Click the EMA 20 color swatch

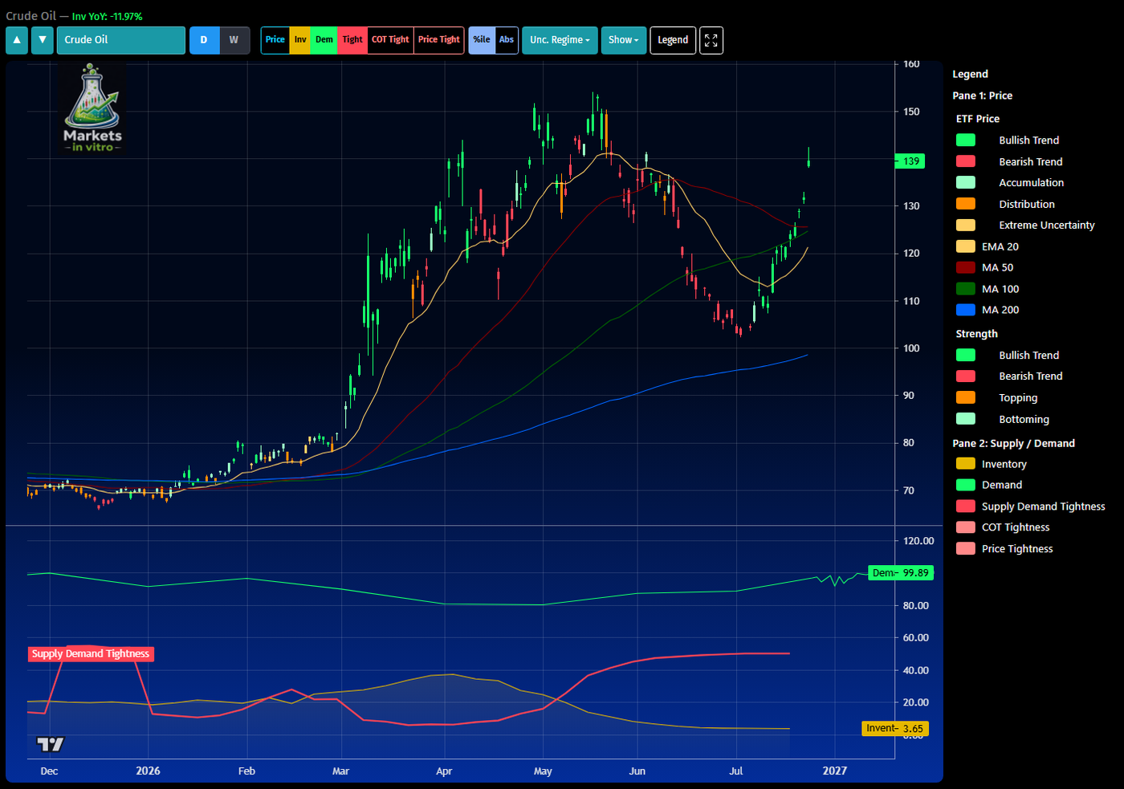coord(966,247)
